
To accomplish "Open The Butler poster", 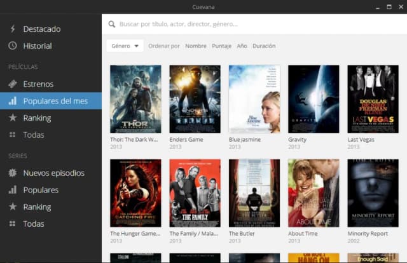I will point(254,193).
